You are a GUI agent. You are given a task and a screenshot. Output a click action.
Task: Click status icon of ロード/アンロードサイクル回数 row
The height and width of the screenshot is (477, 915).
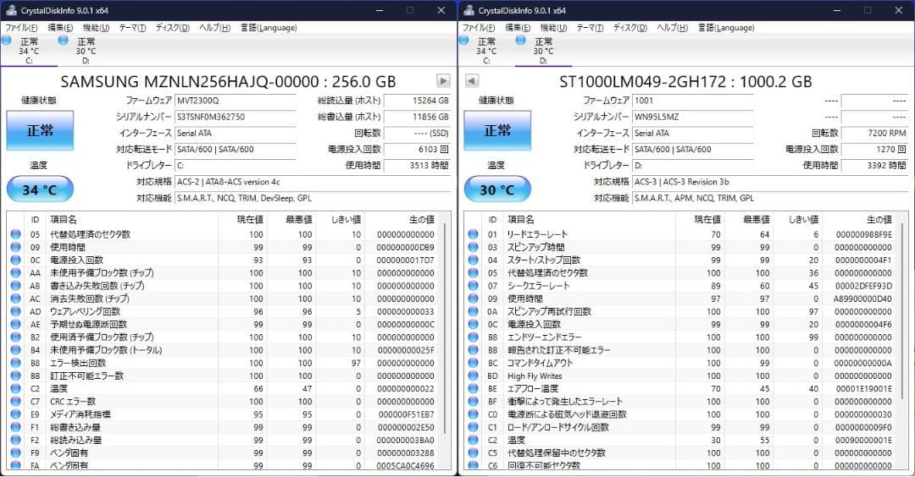click(x=474, y=427)
